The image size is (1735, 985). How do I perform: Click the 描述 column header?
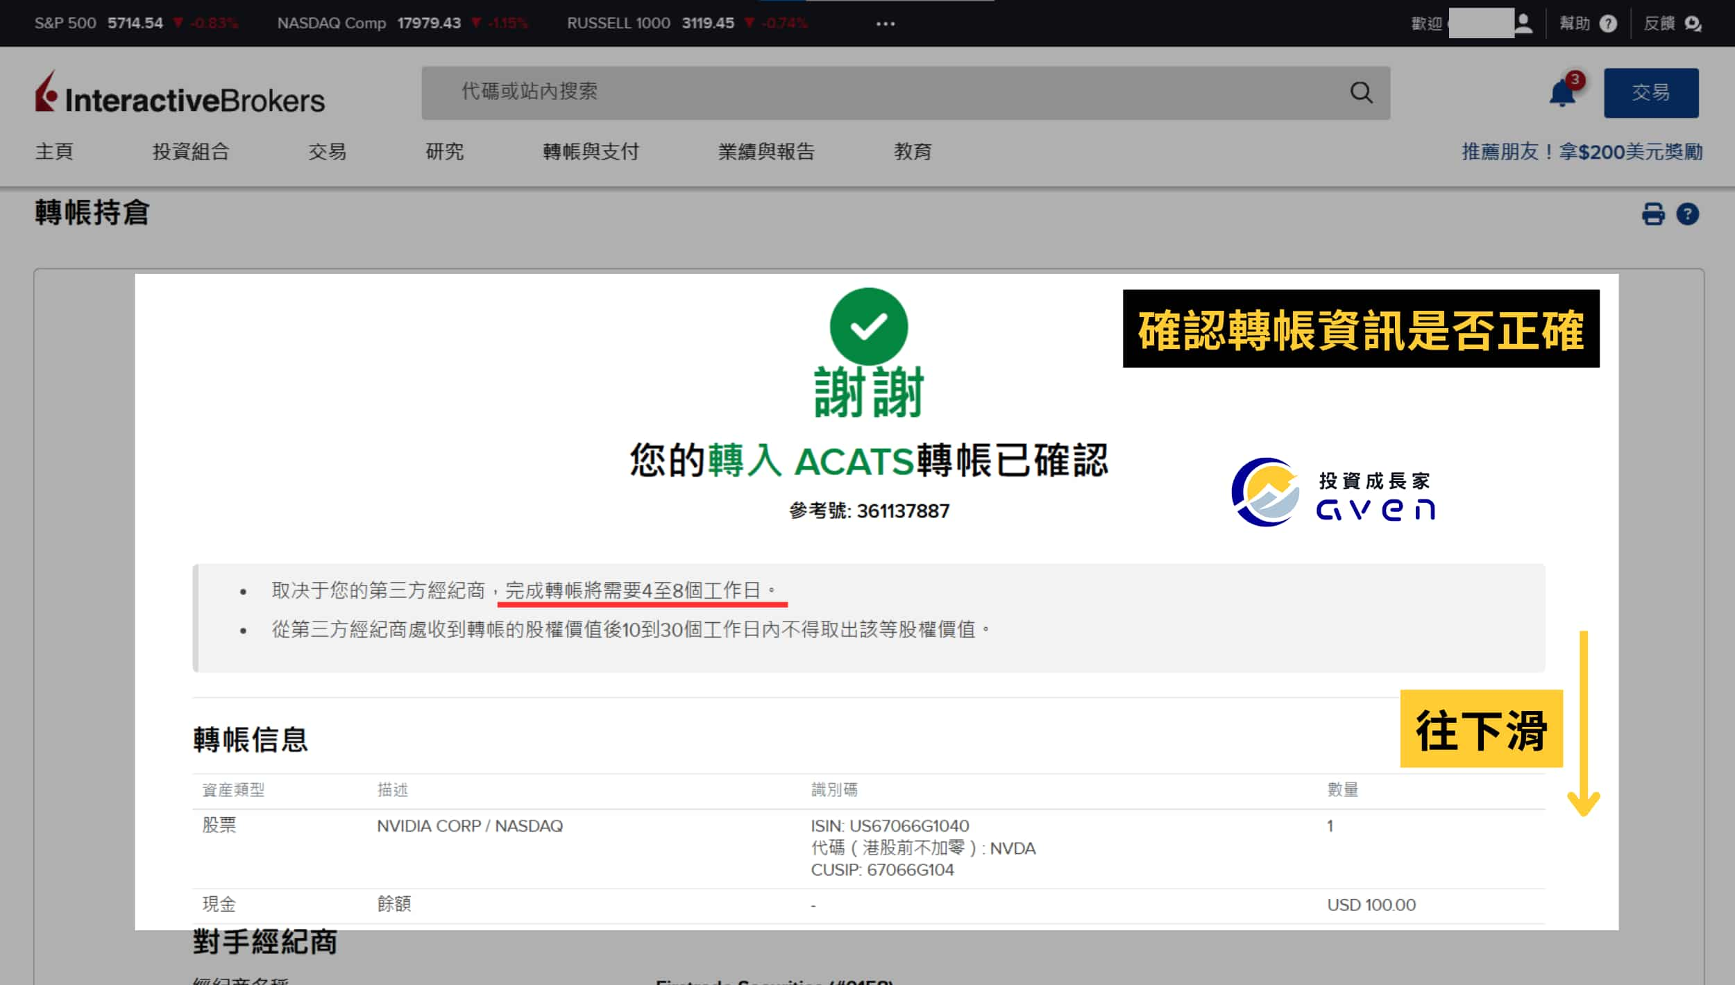[392, 789]
